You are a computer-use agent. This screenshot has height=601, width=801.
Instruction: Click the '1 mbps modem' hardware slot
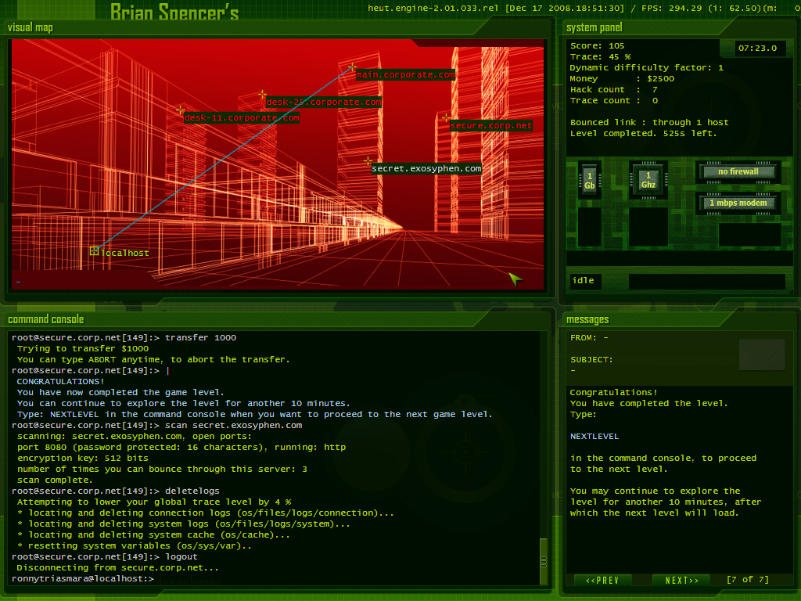click(738, 203)
